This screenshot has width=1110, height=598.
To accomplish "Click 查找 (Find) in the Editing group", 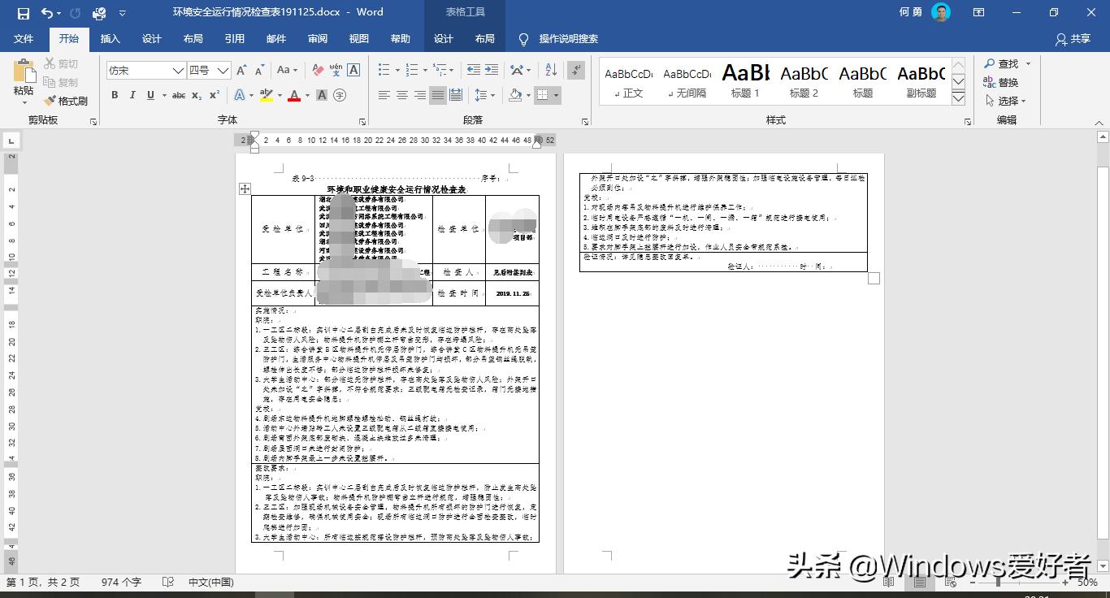I will 1006,63.
